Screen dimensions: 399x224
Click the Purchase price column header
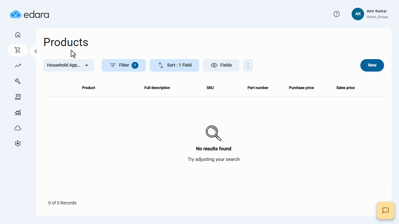301,88
